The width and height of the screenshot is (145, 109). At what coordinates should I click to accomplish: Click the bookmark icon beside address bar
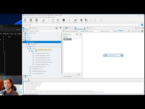coord(142,25)
